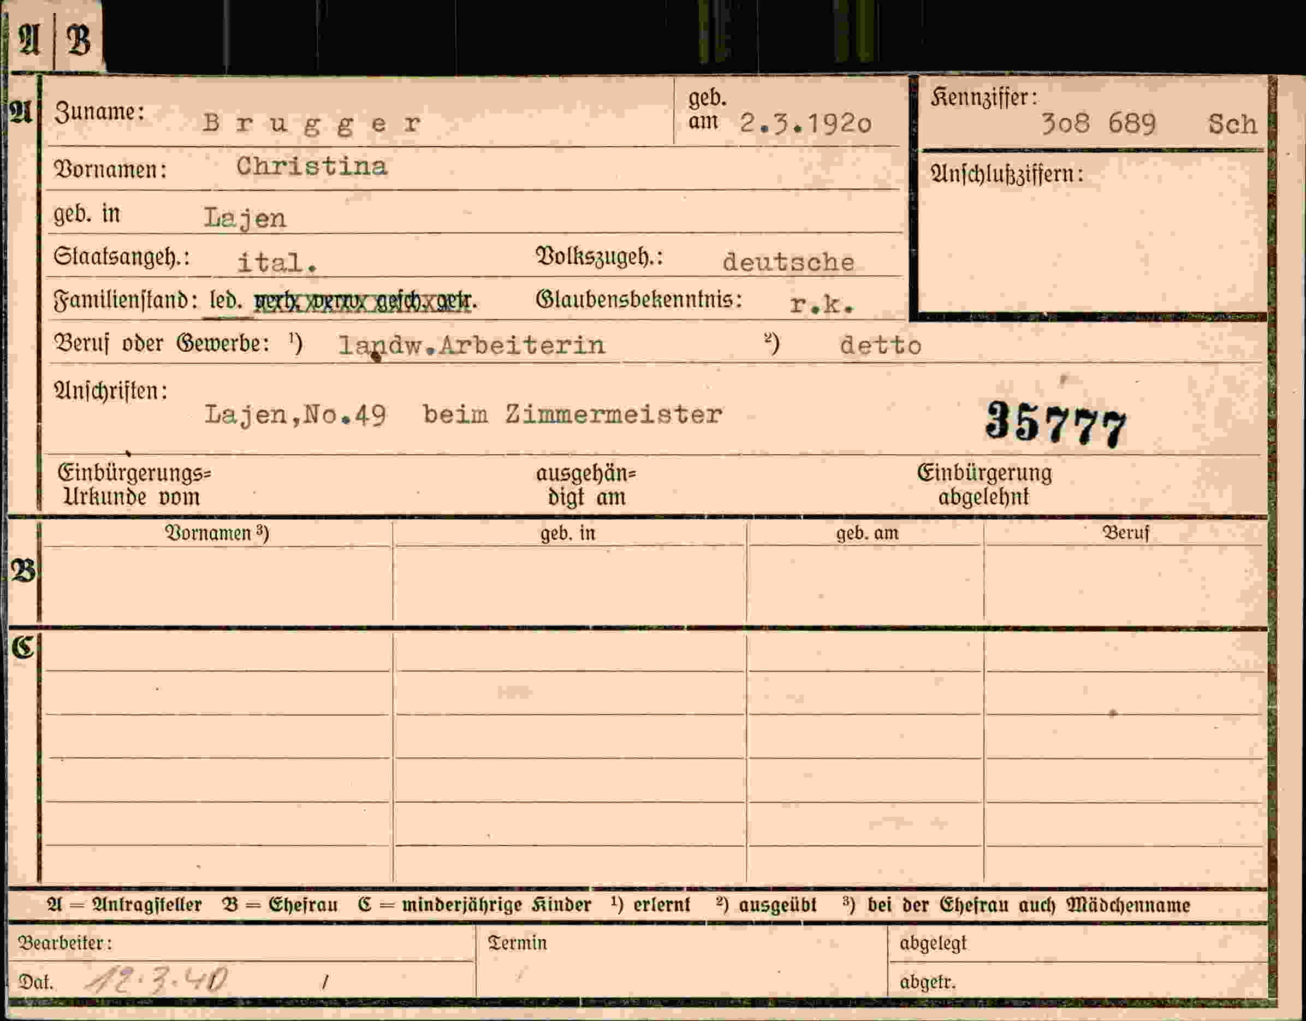Viewport: 1306px width, 1021px height.
Task: Click the legend 'A = Antragsteller'
Action: click(x=124, y=904)
